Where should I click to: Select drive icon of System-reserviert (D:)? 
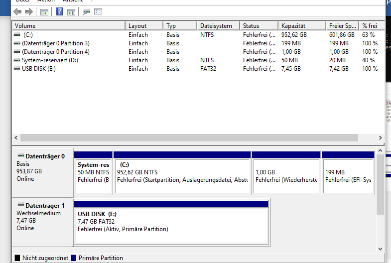click(x=17, y=60)
